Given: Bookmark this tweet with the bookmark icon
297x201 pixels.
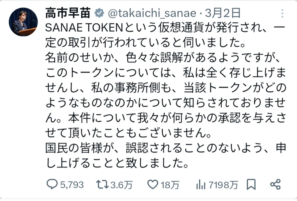Looking at the screenshot, I should [251, 184].
